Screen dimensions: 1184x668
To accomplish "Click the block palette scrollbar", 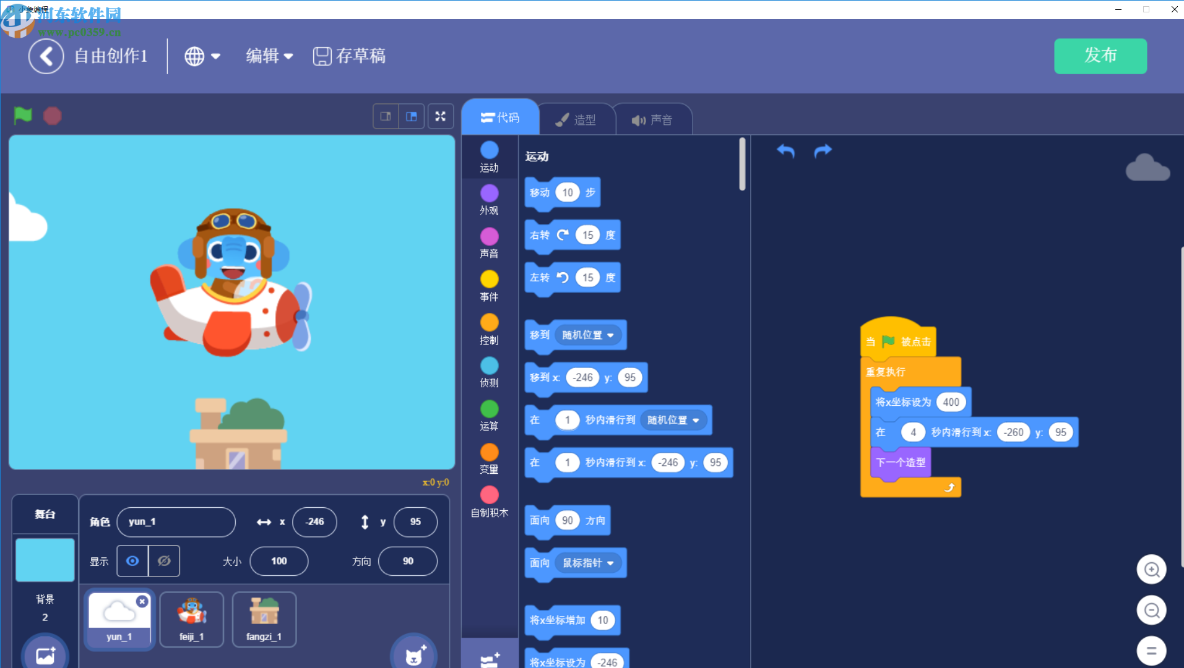I will (742, 165).
